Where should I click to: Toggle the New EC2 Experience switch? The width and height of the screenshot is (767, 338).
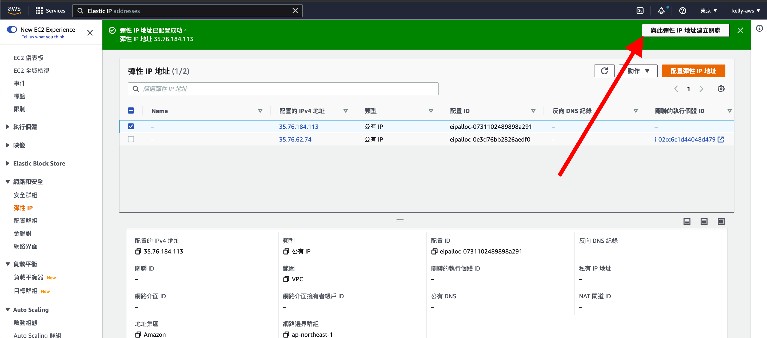click(12, 30)
